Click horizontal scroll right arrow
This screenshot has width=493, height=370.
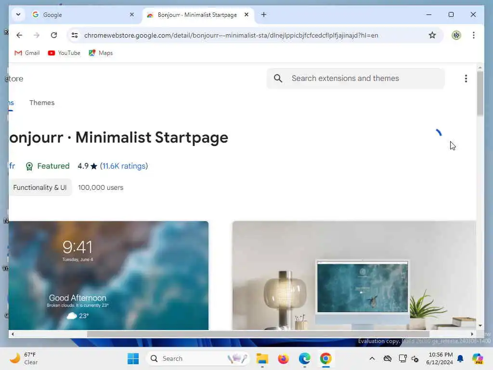point(472,334)
